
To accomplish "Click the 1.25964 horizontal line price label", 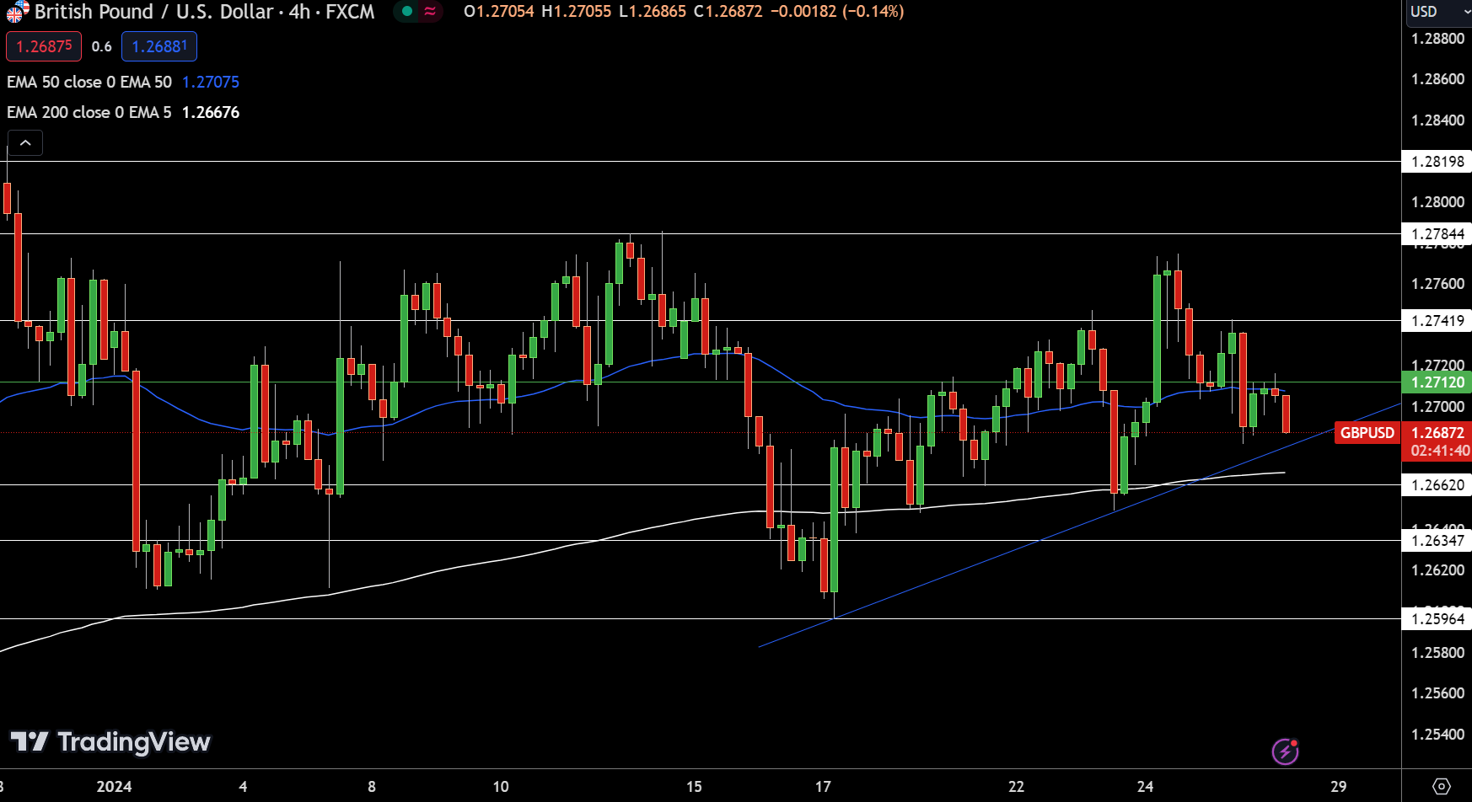I will [1437, 619].
